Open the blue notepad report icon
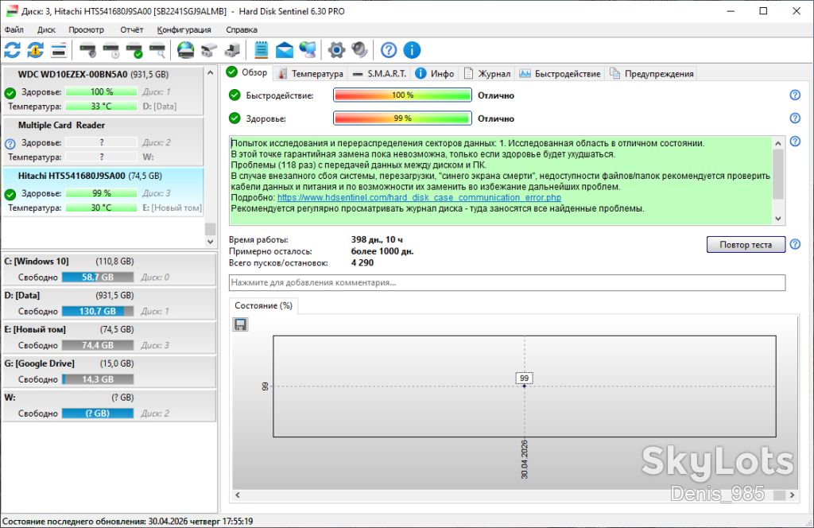Viewport: 814px width, 528px height. point(261,50)
